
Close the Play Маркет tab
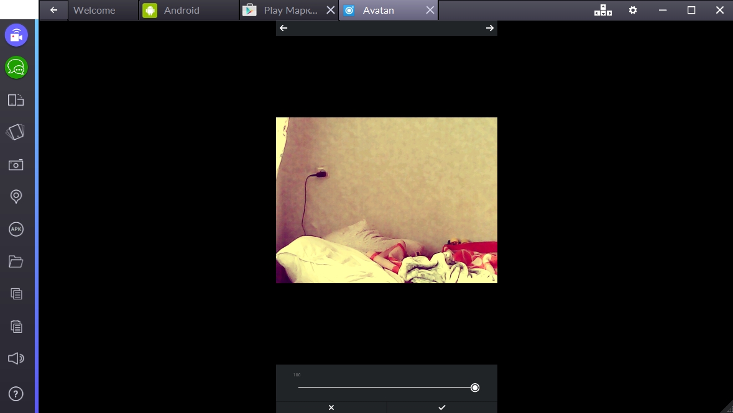[331, 10]
